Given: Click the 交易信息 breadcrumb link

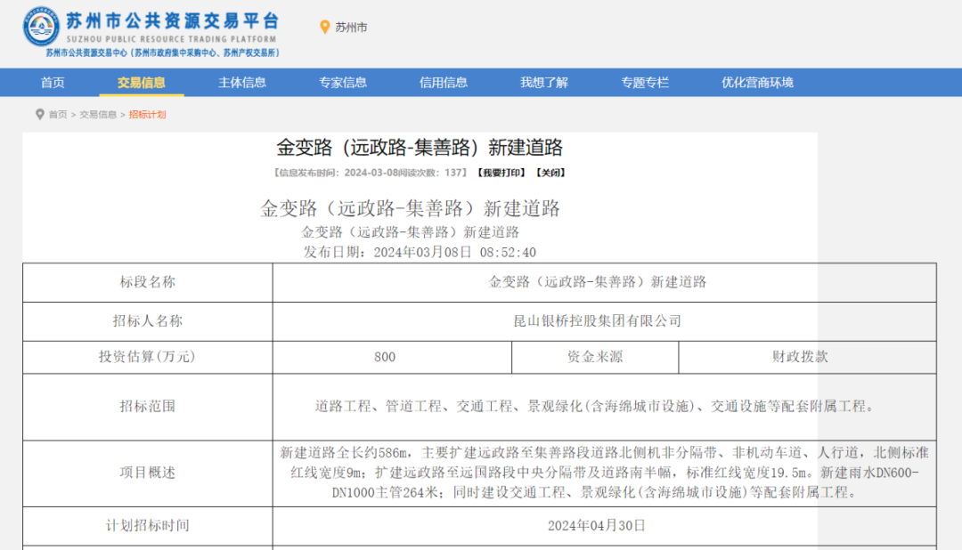Looking at the screenshot, I should [x=98, y=115].
